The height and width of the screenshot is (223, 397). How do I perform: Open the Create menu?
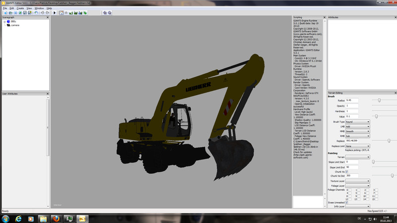point(20,8)
